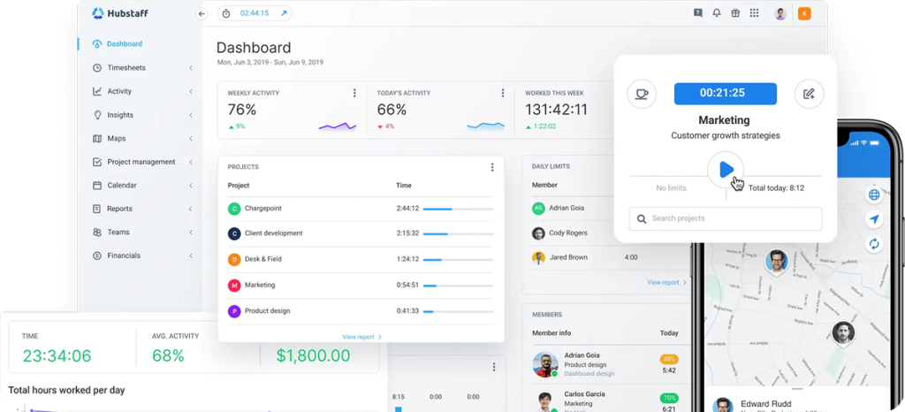Click Adrian Goia's 48% activity badge
This screenshot has height=412, width=905.
coord(669,360)
